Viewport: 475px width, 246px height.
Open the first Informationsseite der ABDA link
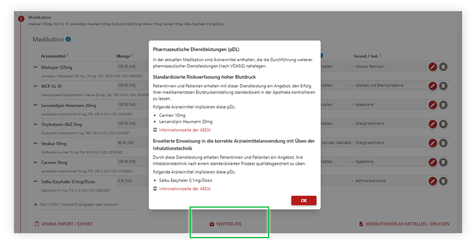(x=184, y=130)
